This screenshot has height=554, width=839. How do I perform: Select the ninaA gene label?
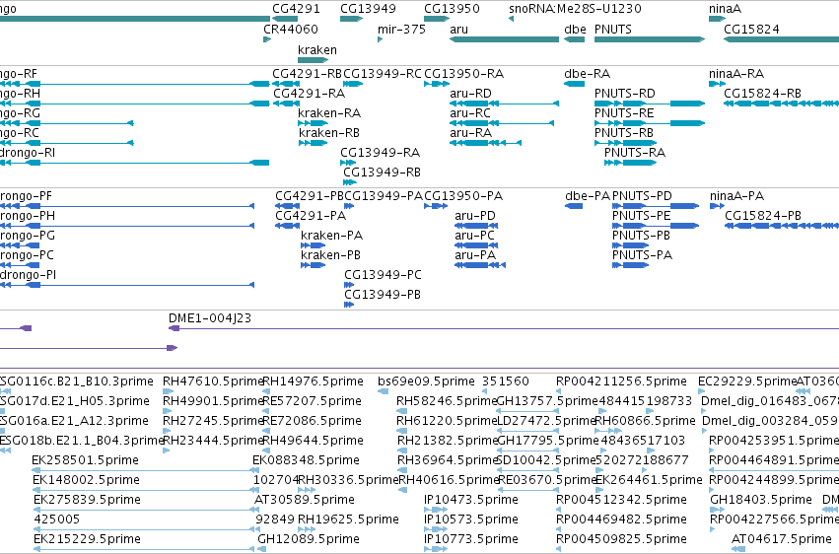click(725, 9)
